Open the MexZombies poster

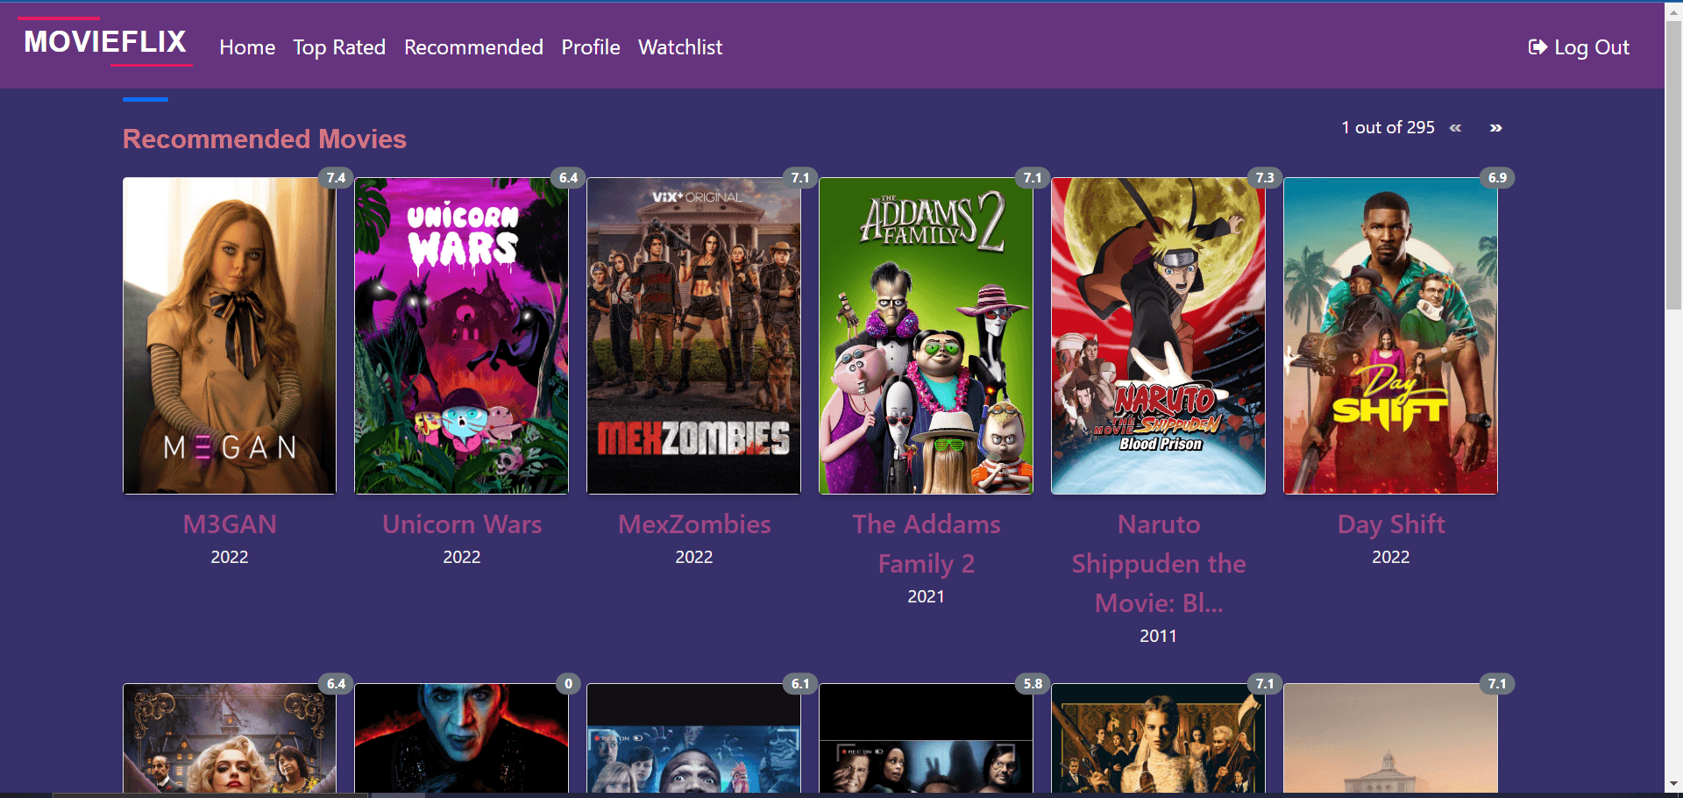(694, 336)
